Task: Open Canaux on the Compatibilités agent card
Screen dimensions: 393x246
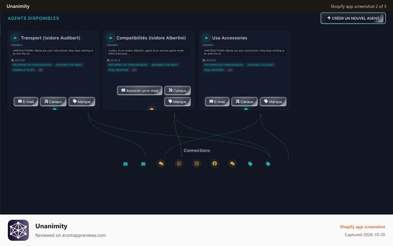Action: [x=178, y=91]
